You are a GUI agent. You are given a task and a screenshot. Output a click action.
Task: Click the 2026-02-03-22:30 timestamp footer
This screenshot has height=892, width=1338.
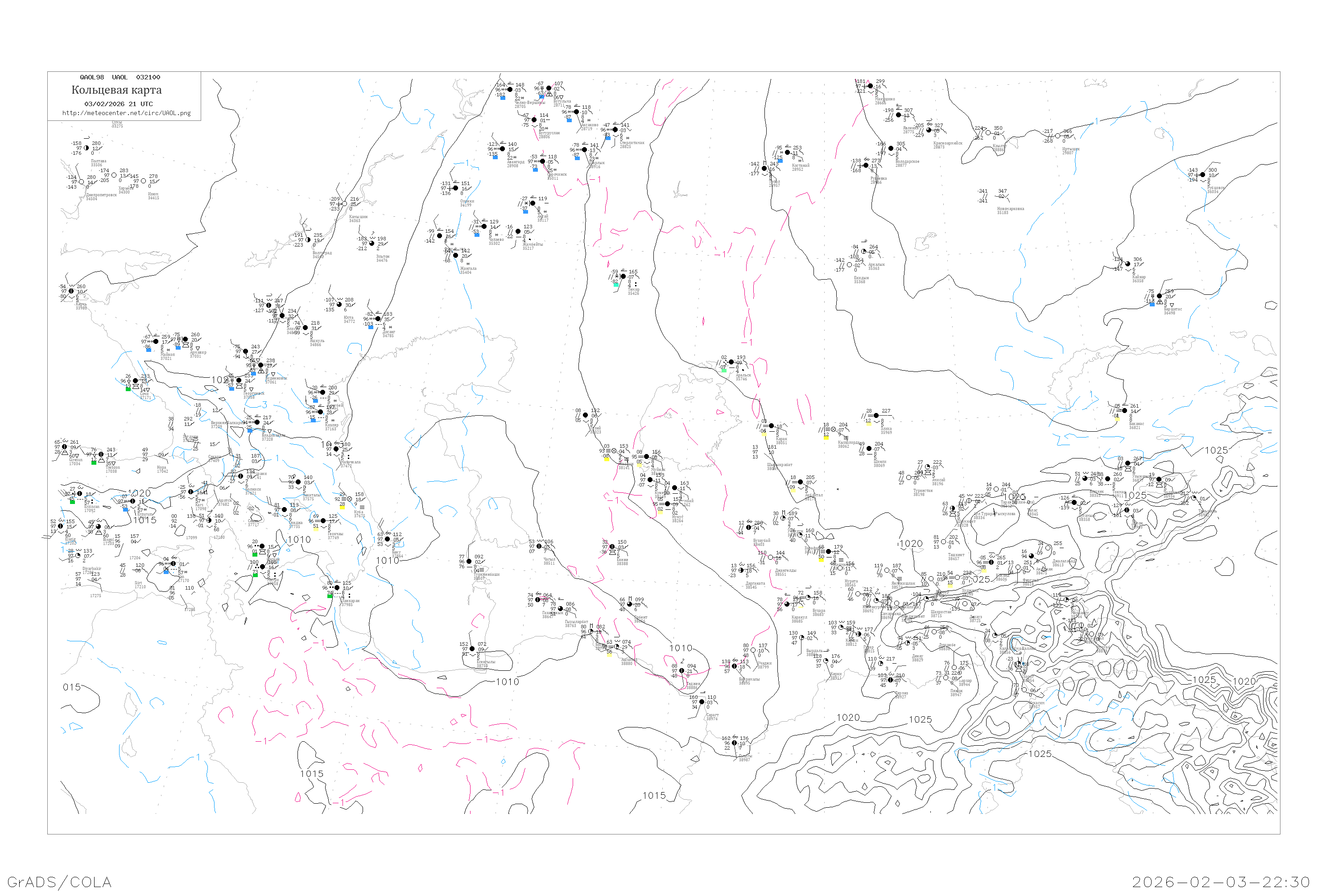1221,882
